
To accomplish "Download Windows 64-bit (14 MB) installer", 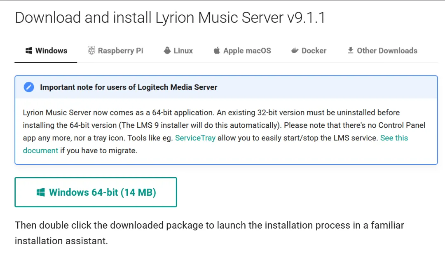I will (96, 192).
